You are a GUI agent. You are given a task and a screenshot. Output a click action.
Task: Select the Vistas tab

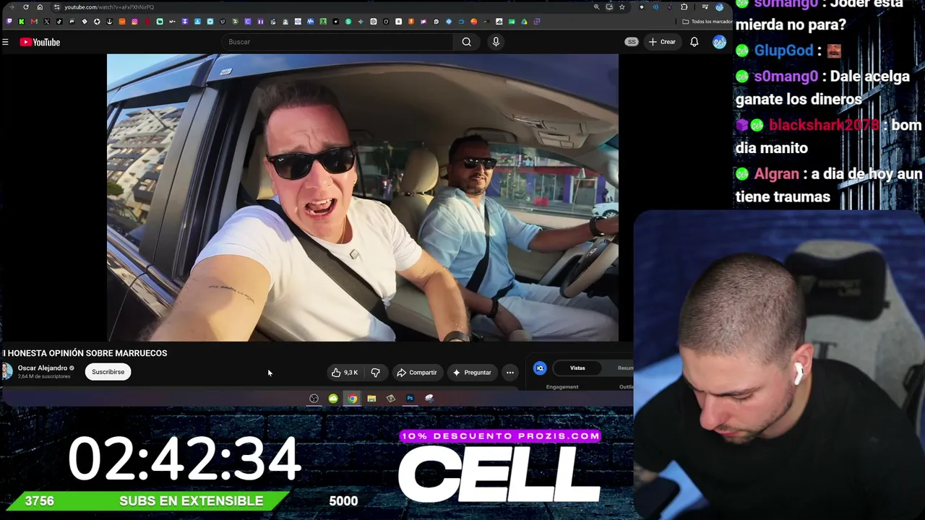pos(577,368)
